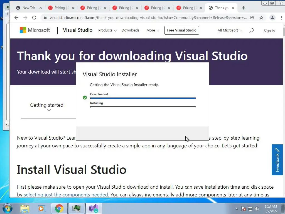Click 'Install Visual Studio' heading

point(72,169)
